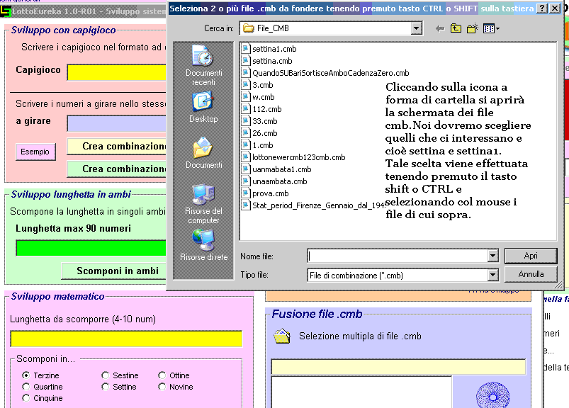
Task: Click file icon of uanmabata1.cmb
Action: pos(246,169)
